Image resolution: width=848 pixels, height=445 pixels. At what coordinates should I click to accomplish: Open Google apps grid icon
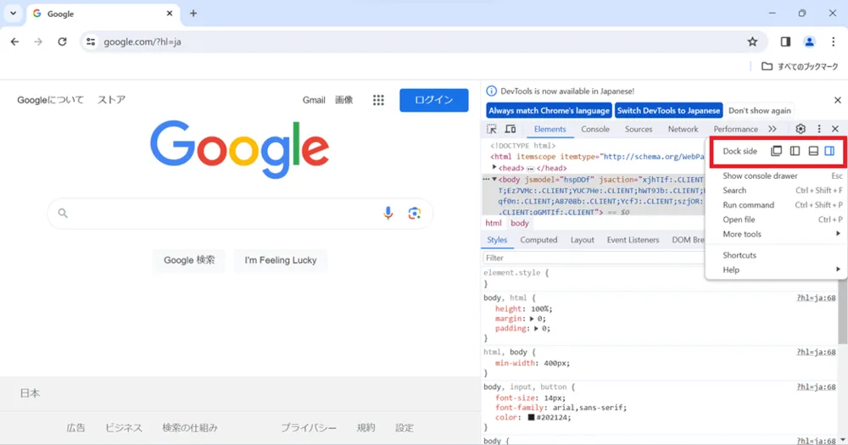pos(378,100)
